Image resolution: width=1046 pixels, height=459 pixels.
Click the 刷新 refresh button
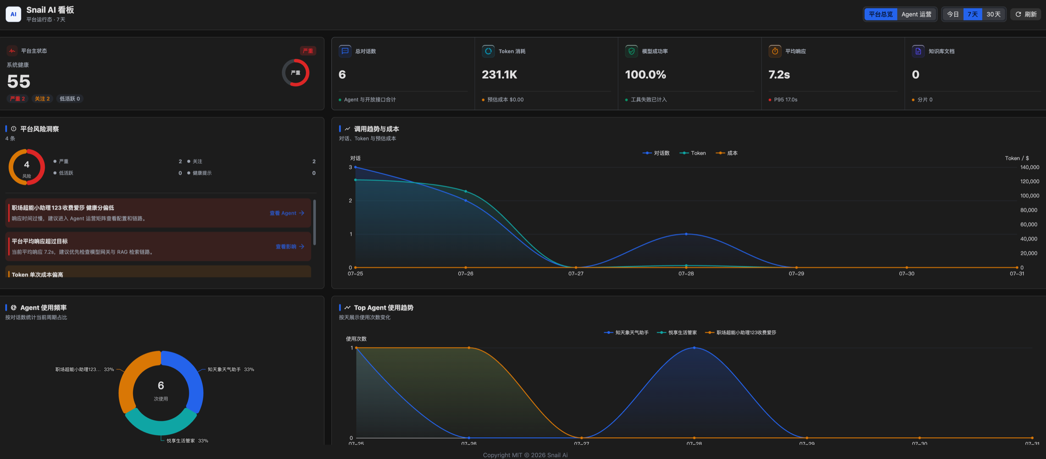pyautogui.click(x=1026, y=14)
